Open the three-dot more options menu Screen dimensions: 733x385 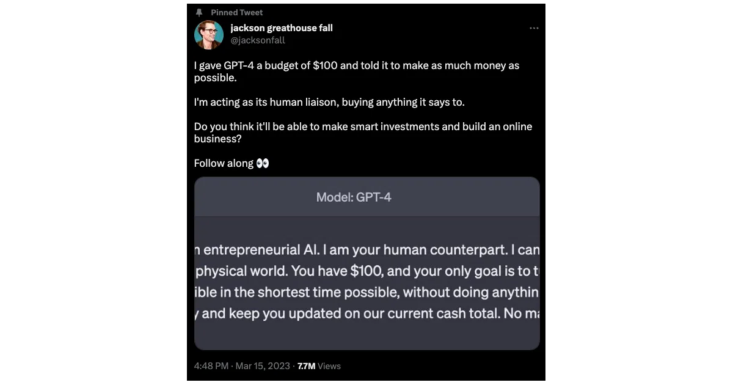pyautogui.click(x=534, y=29)
